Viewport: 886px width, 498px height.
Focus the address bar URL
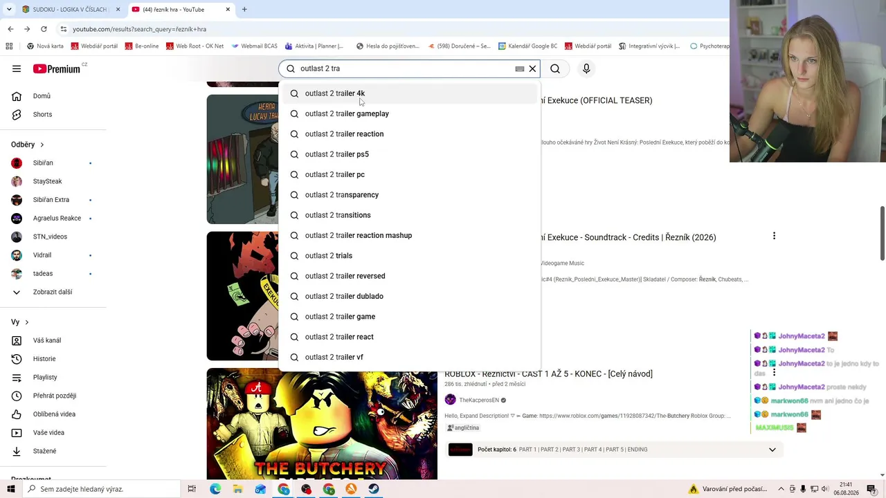(139, 29)
